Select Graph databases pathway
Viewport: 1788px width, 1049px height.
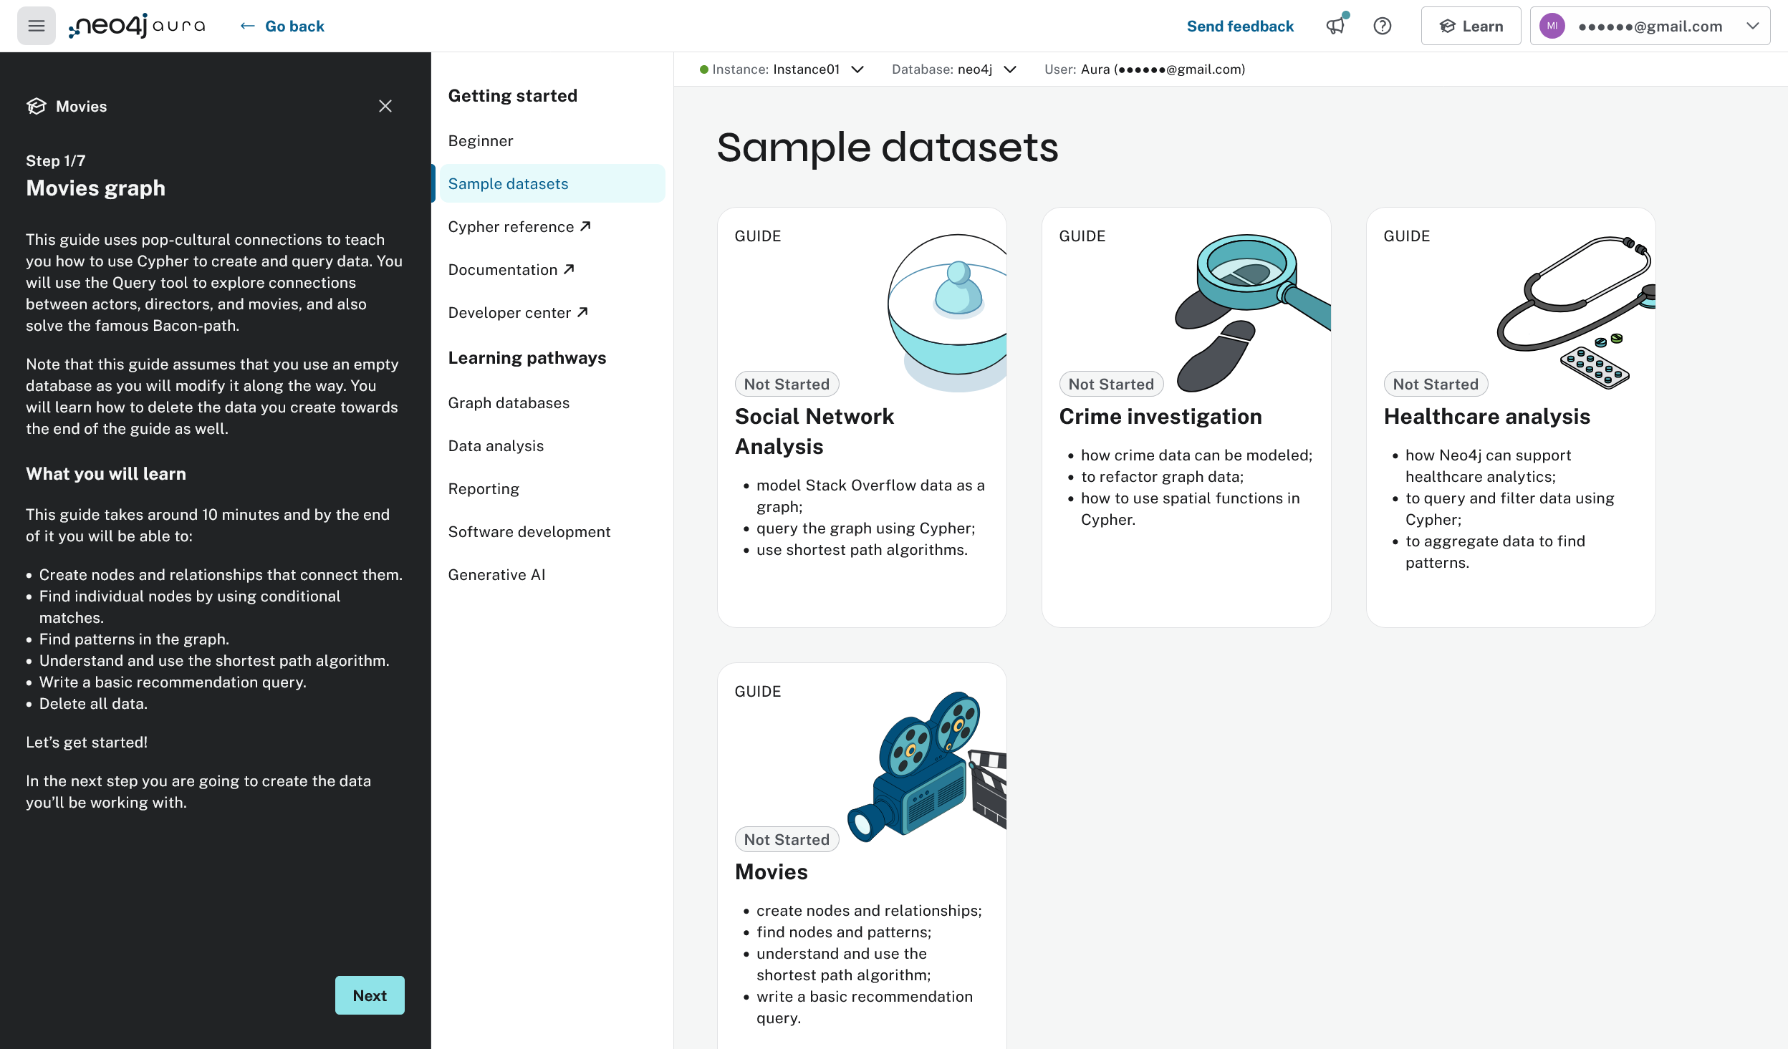509,403
